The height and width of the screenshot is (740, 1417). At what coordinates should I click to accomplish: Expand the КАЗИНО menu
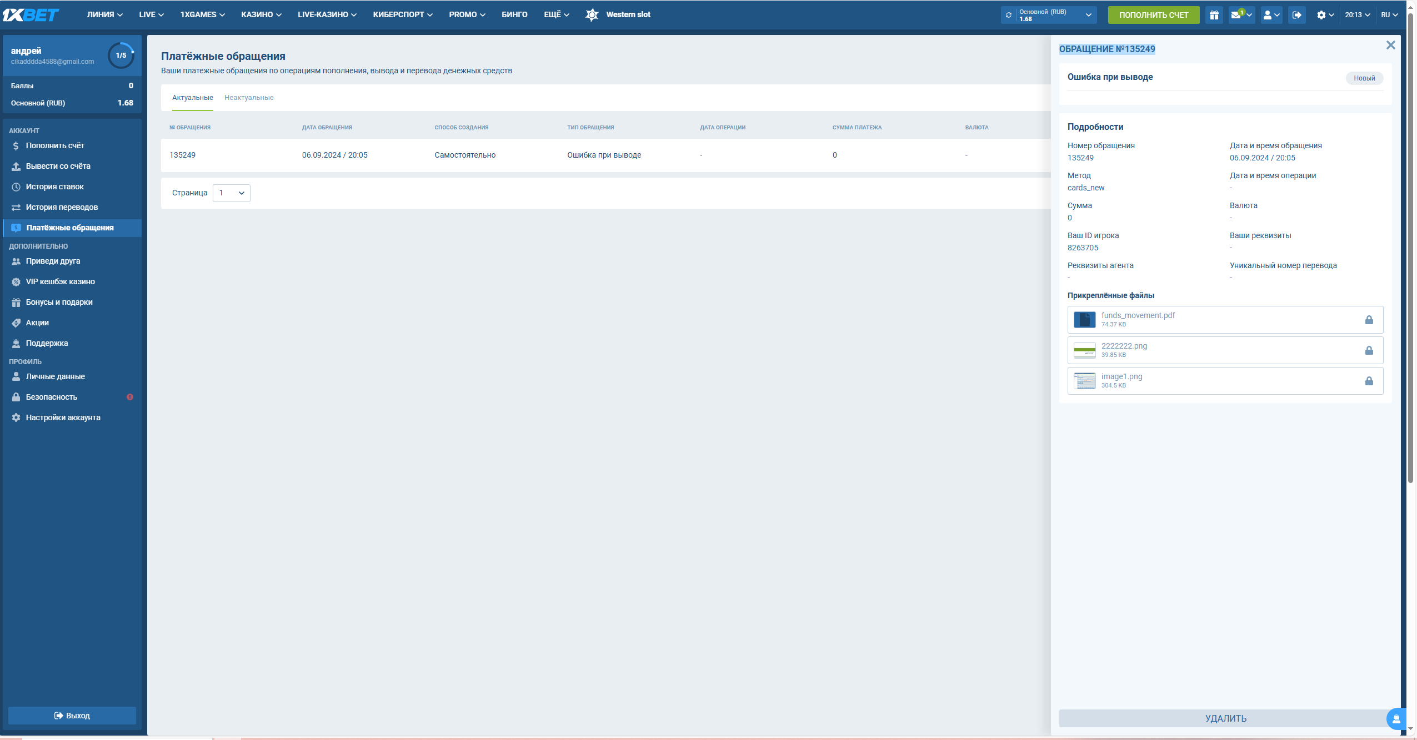coord(261,14)
